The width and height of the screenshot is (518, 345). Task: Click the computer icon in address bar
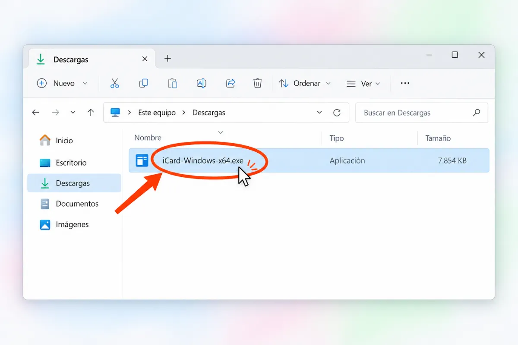(115, 113)
